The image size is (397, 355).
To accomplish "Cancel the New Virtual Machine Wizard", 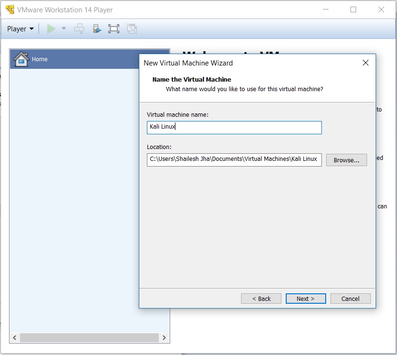I will coord(350,299).
